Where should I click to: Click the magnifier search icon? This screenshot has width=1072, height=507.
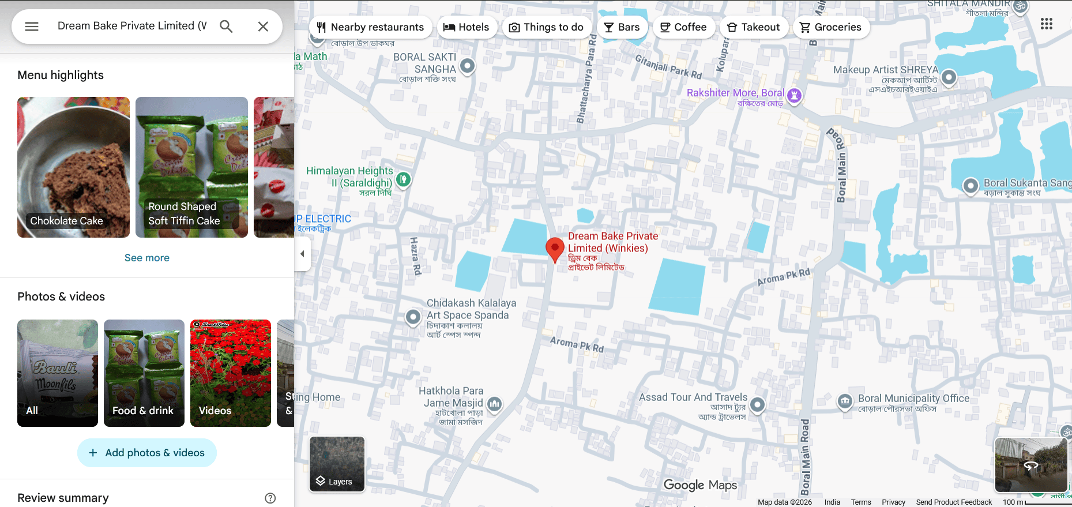click(x=226, y=27)
